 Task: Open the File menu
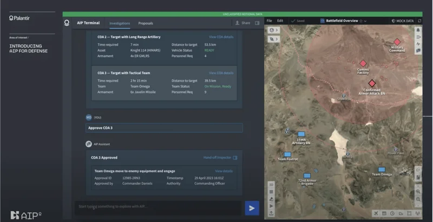click(x=269, y=21)
